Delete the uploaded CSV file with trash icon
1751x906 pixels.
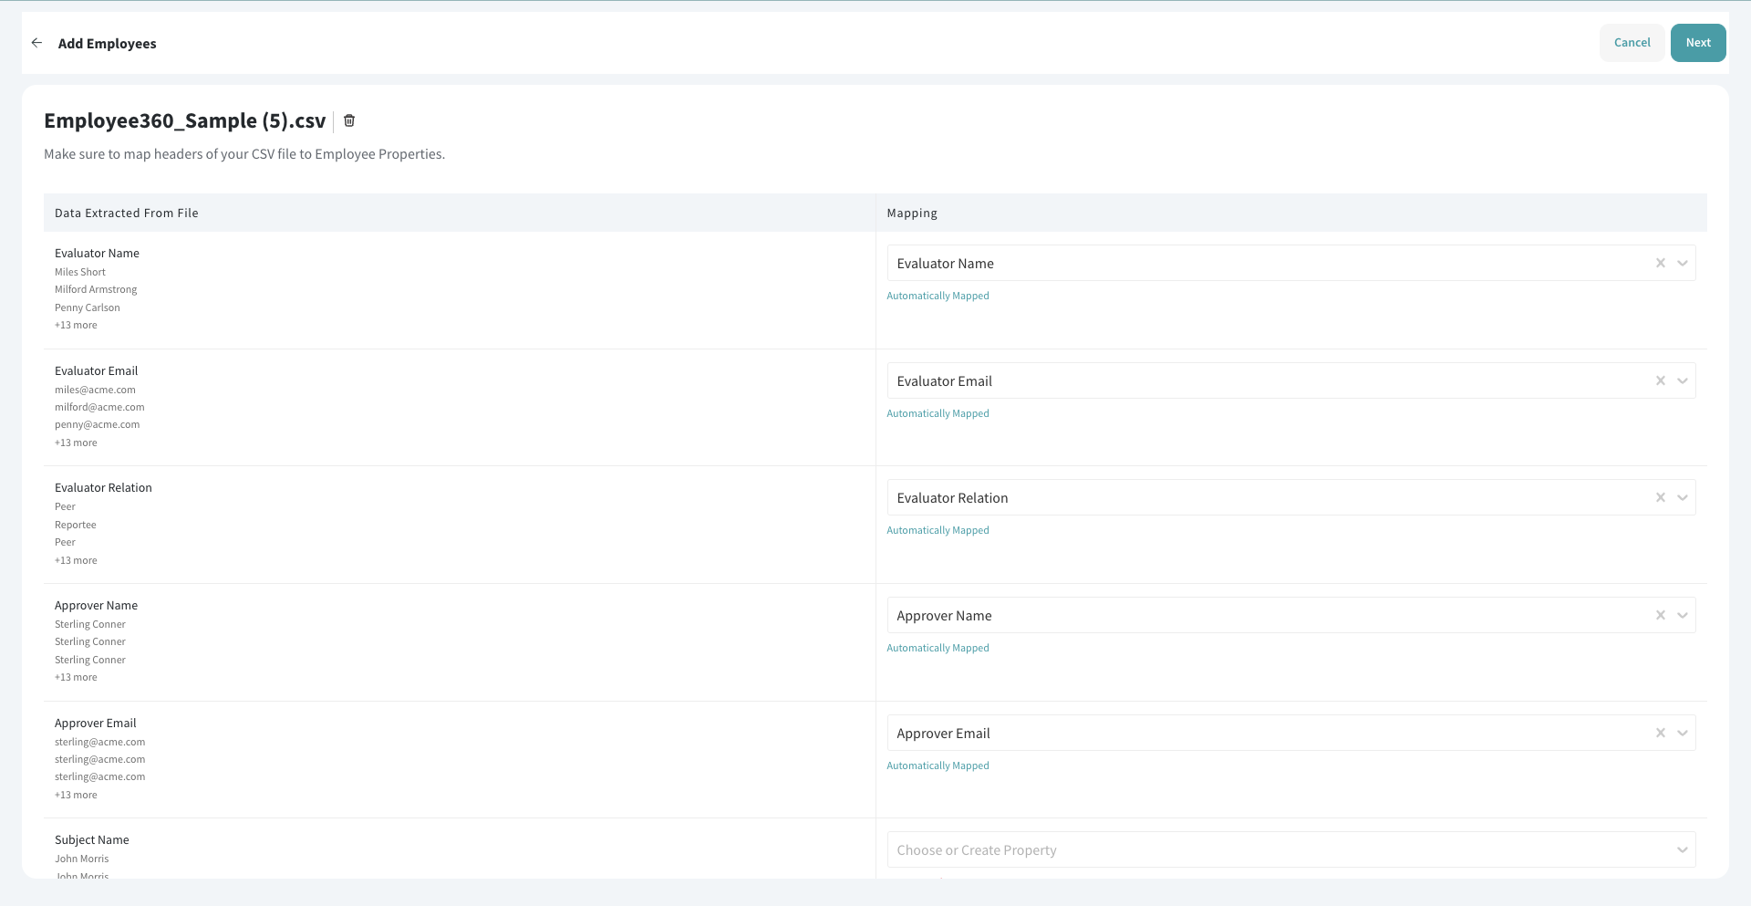(x=349, y=120)
